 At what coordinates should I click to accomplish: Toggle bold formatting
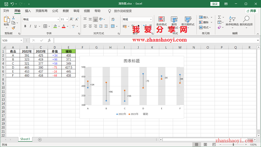click(25, 26)
